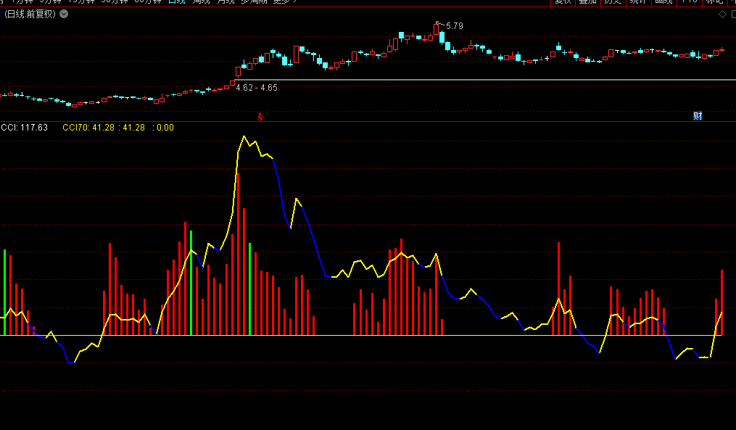The image size is (736, 430).
Task: Click the 叠加 overlay button
Action: click(587, 2)
